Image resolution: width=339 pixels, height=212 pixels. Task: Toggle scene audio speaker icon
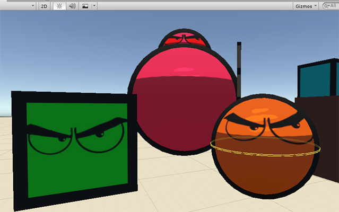click(72, 6)
